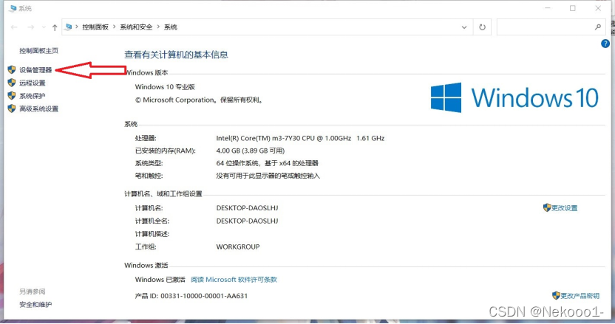Click the shield icon beside 设备管理器
The image size is (615, 324).
pos(12,69)
